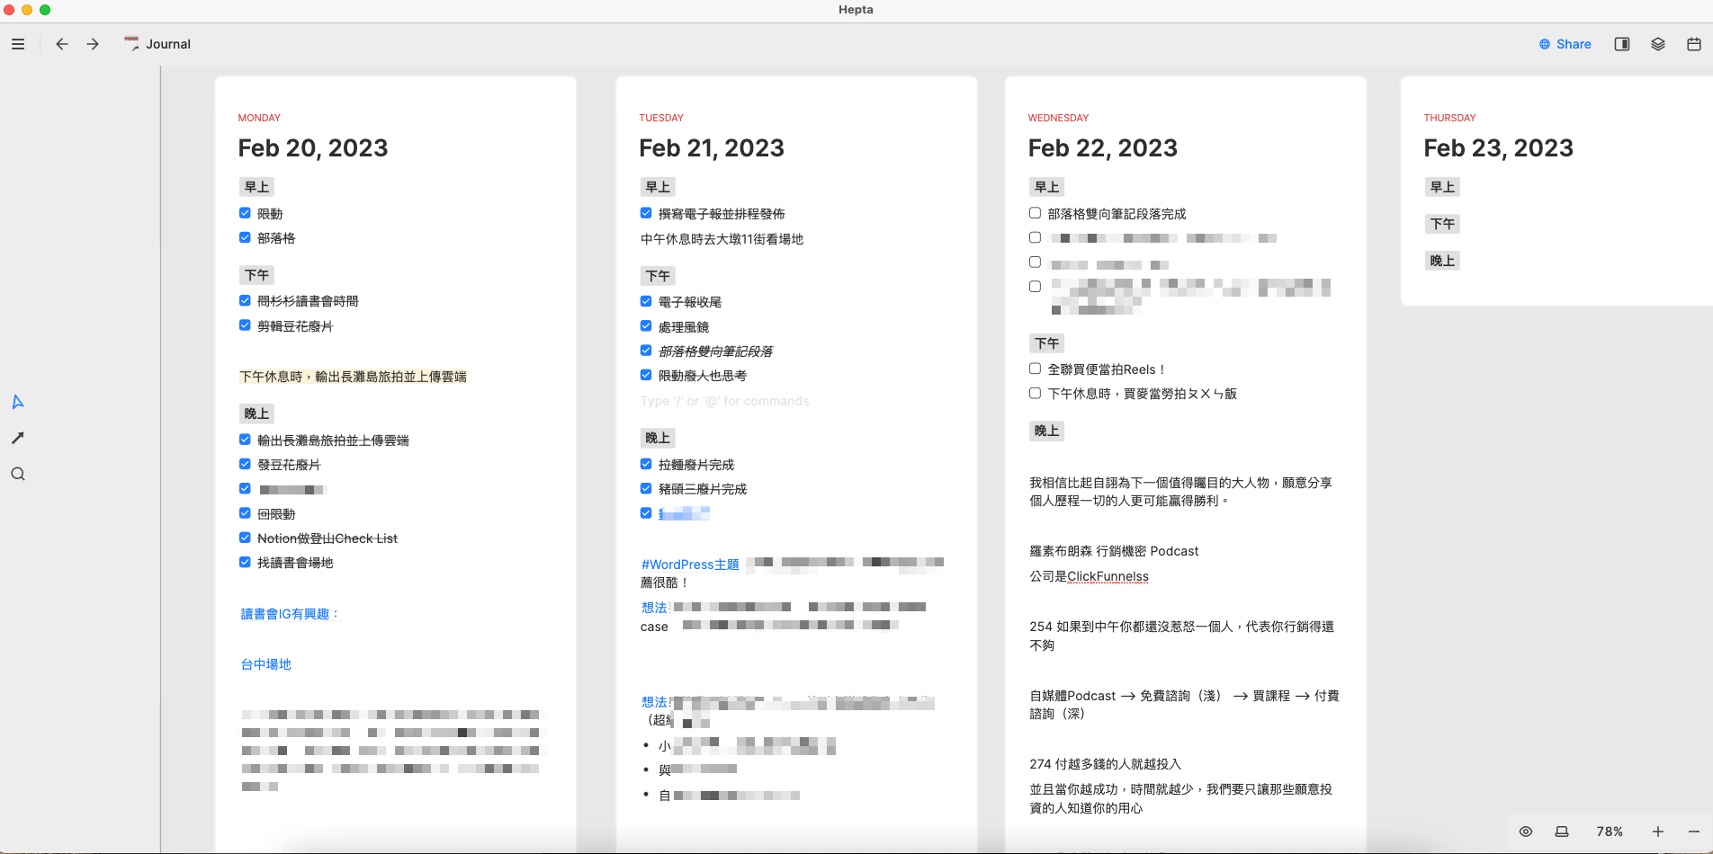Go back with the left arrow

coord(61,44)
